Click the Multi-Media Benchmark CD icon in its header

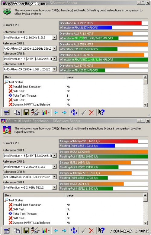(7, 130)
